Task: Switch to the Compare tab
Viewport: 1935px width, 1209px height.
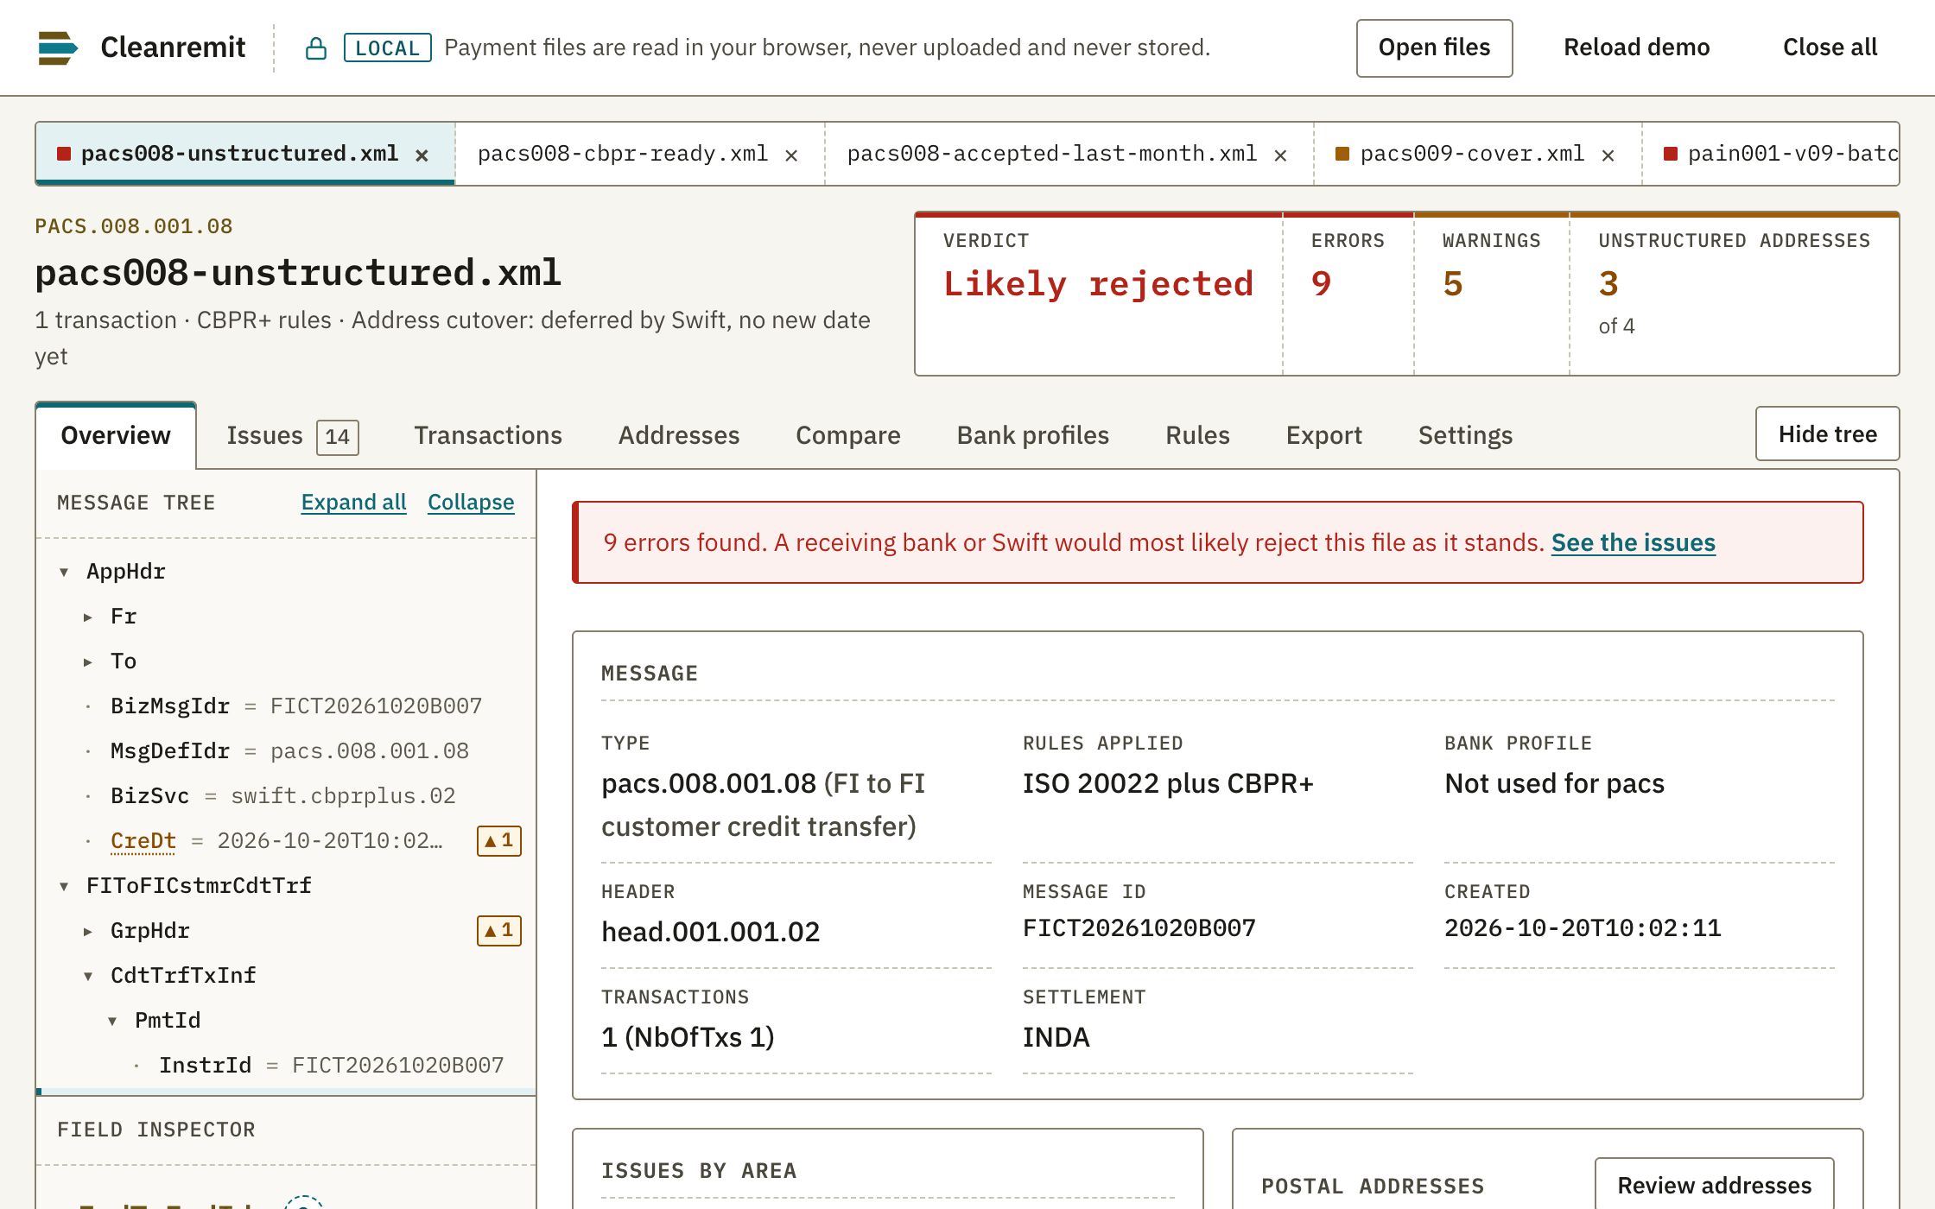Action: 848,436
